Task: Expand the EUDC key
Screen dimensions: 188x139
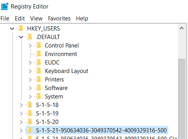Action: [30, 63]
